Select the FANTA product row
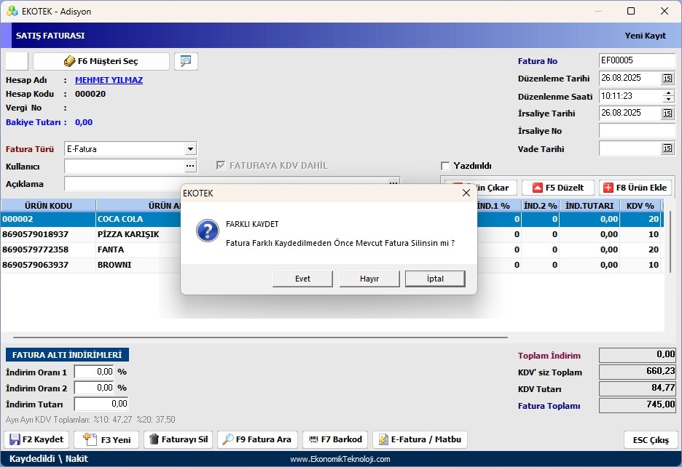 click(332, 250)
